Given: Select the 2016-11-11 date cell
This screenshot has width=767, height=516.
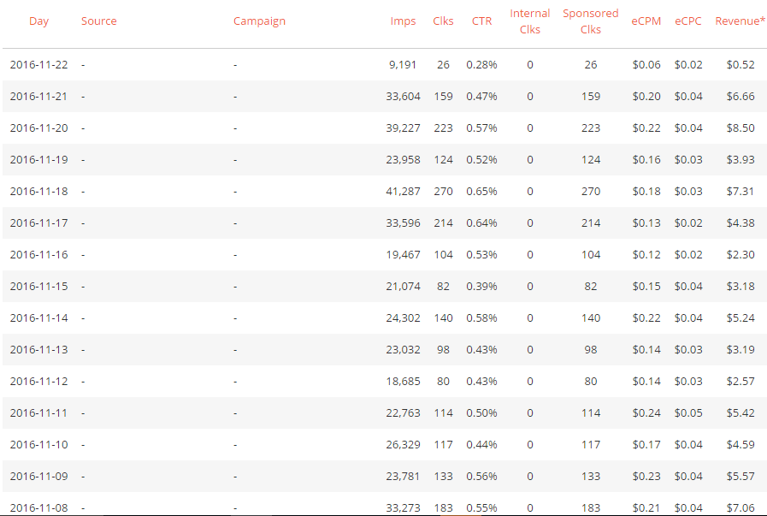Looking at the screenshot, I should pos(38,413).
